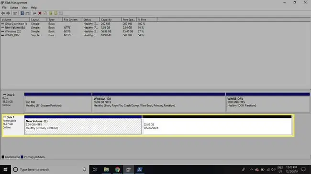
Task: Show hidden system tray icons chevron
Action: click(251, 169)
